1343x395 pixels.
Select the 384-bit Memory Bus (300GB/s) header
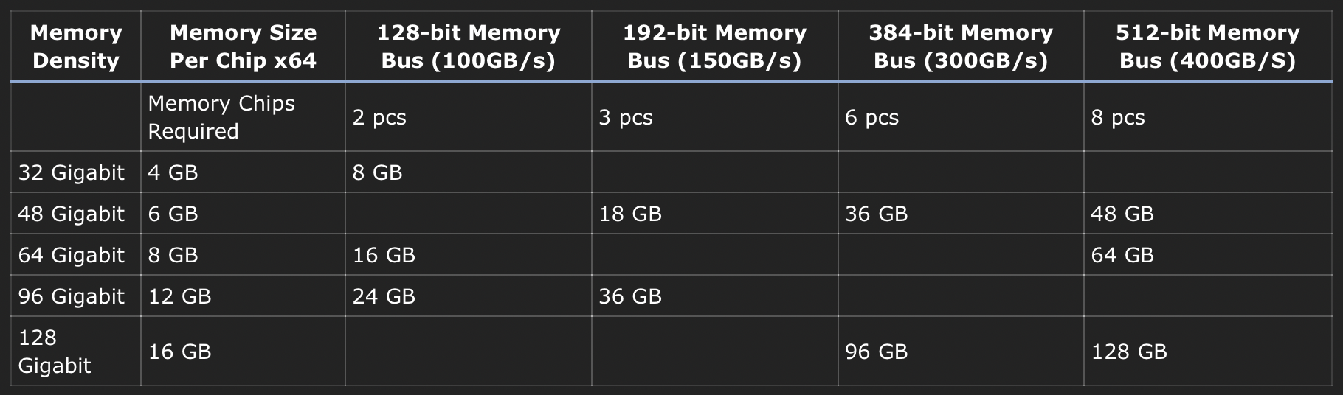coord(961,46)
